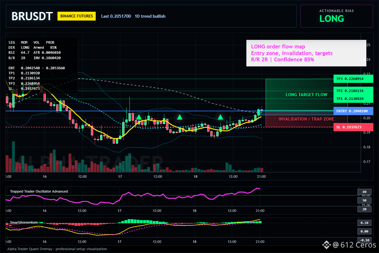Click TP1 0.2130920 in the stats panel
Screen dimensions: 379x253
click(x=24, y=73)
